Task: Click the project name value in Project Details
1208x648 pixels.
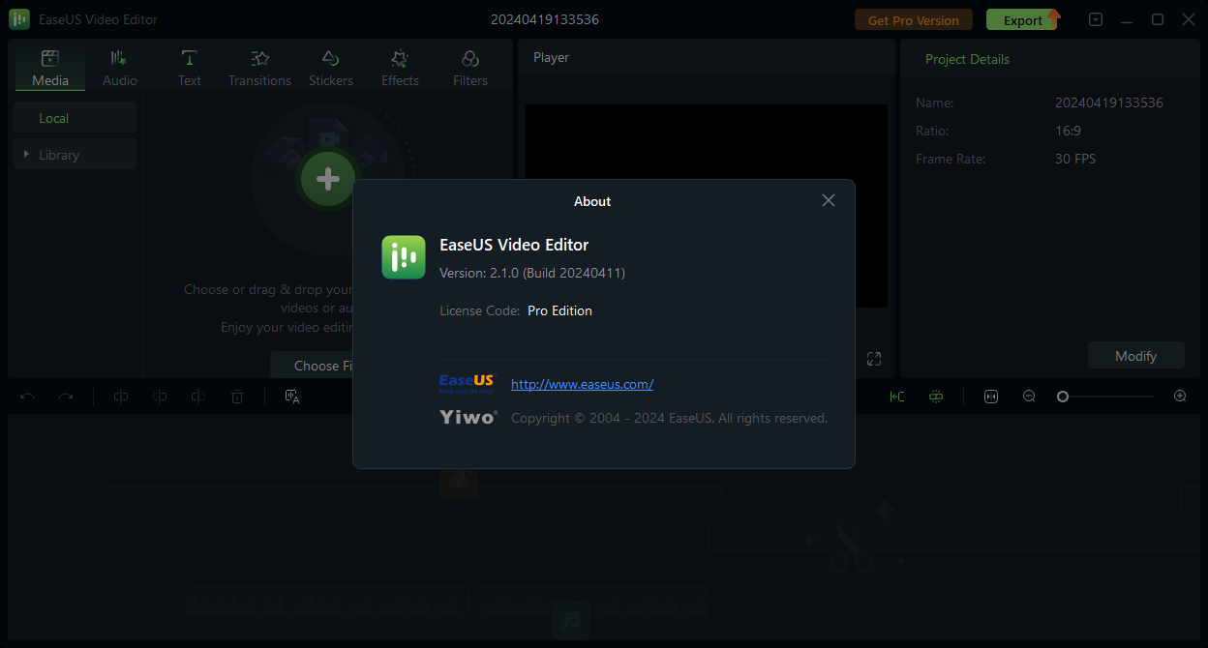Action: click(1109, 103)
